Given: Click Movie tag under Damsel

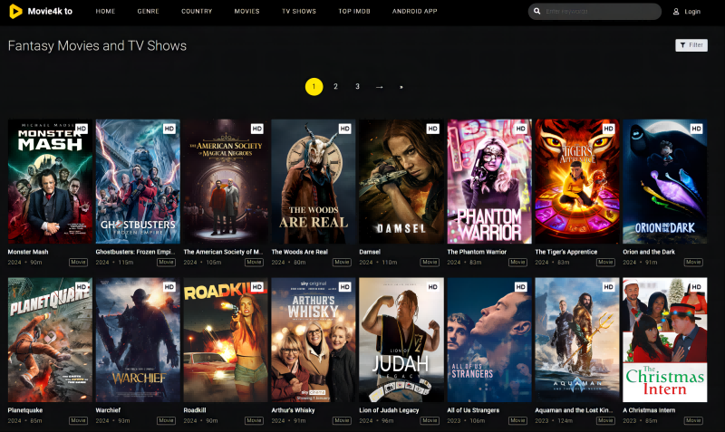Looking at the screenshot, I should tap(430, 262).
